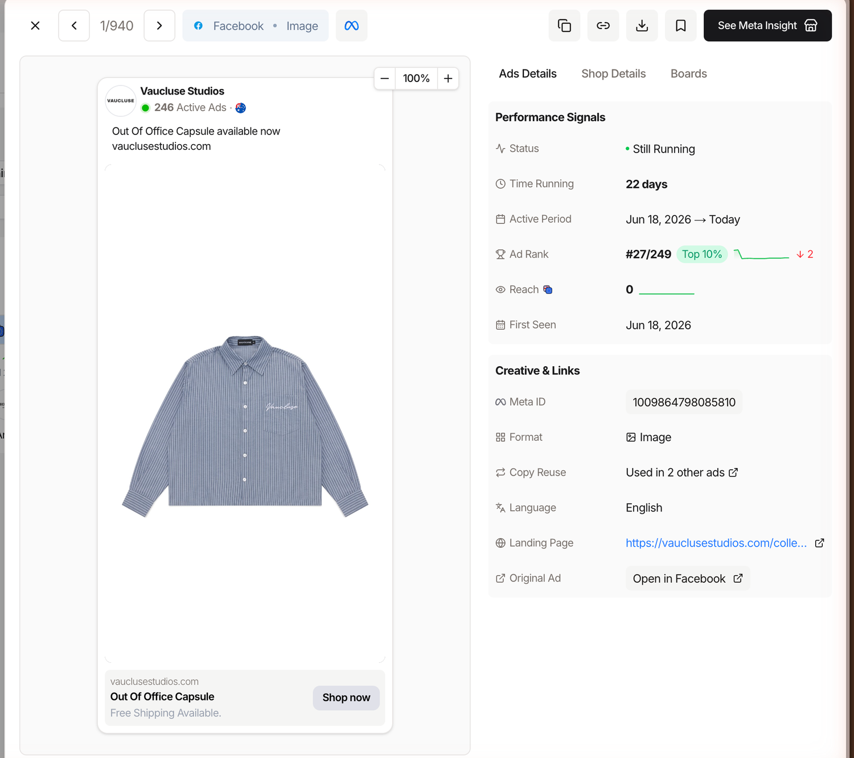This screenshot has width=854, height=758.
Task: Click the copy icon in top toolbar
Action: tap(564, 26)
